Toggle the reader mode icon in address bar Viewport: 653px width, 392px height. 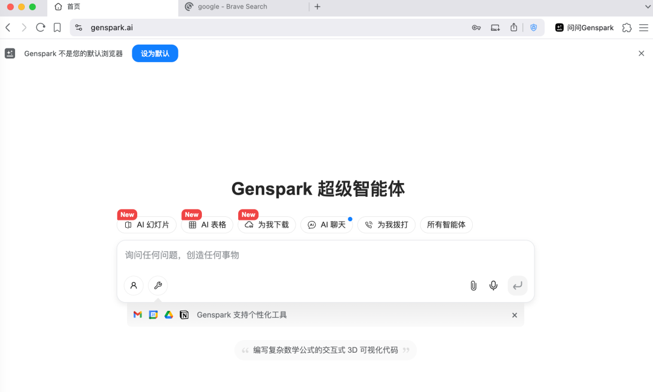click(x=495, y=27)
